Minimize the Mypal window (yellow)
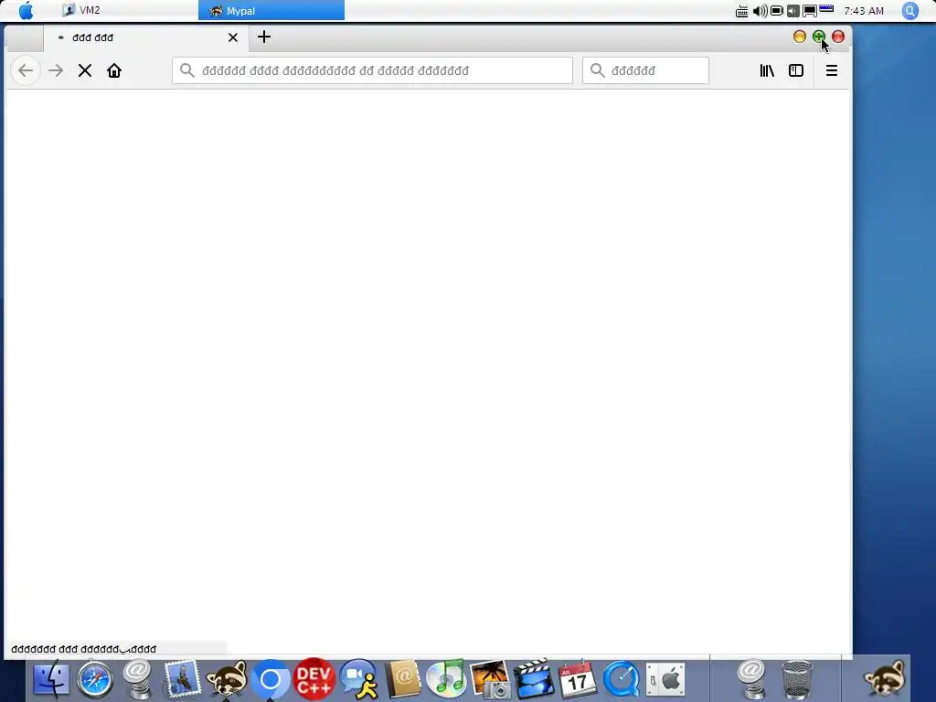 799,37
